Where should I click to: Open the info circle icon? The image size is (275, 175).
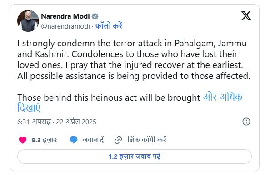[x=246, y=122]
